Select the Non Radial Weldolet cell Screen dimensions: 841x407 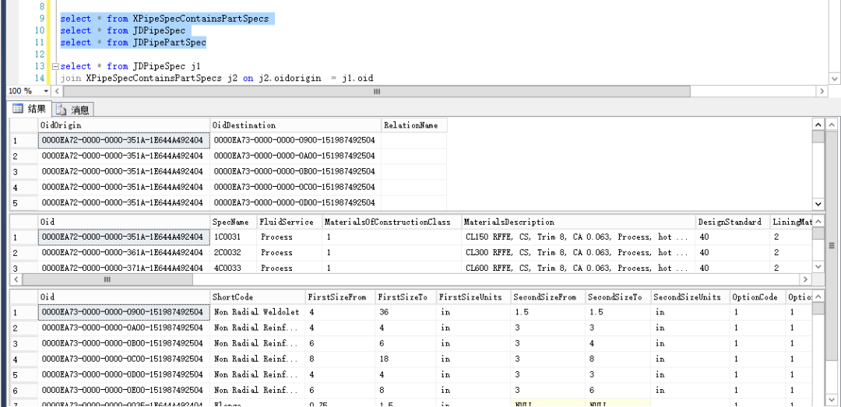click(x=258, y=312)
